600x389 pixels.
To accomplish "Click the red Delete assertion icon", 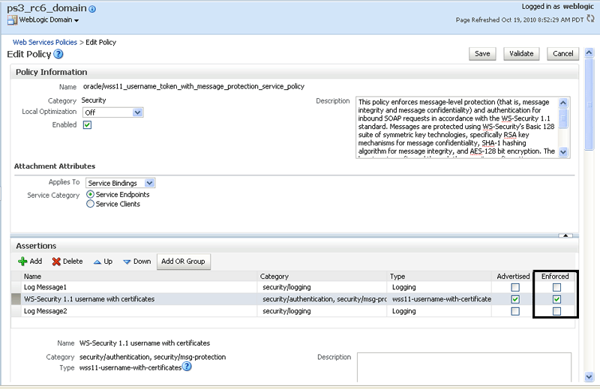I will point(56,262).
